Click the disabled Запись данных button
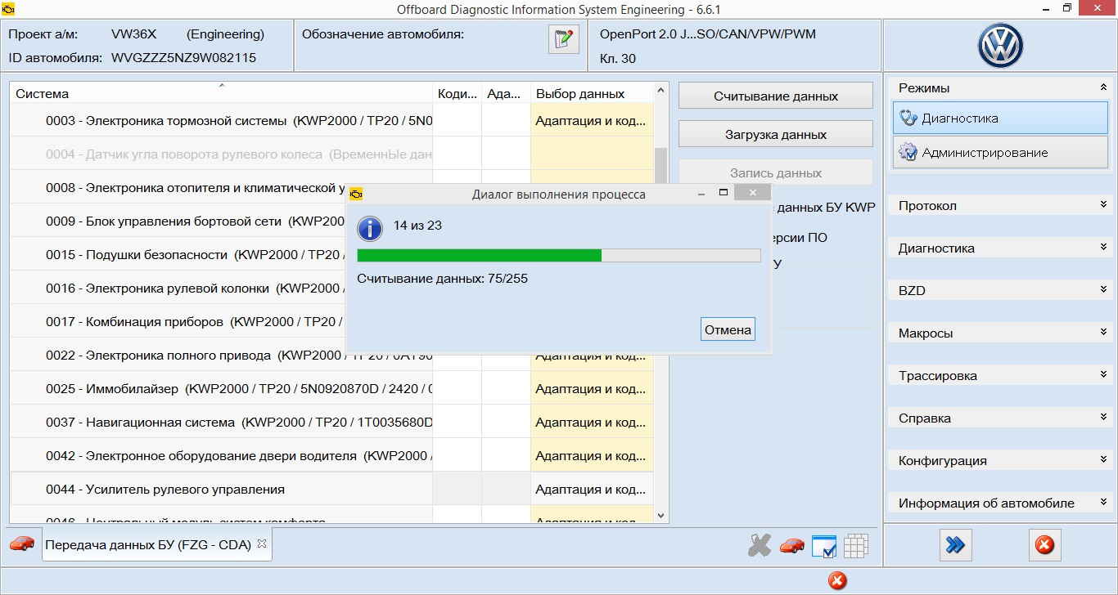The image size is (1118, 595). click(x=776, y=173)
